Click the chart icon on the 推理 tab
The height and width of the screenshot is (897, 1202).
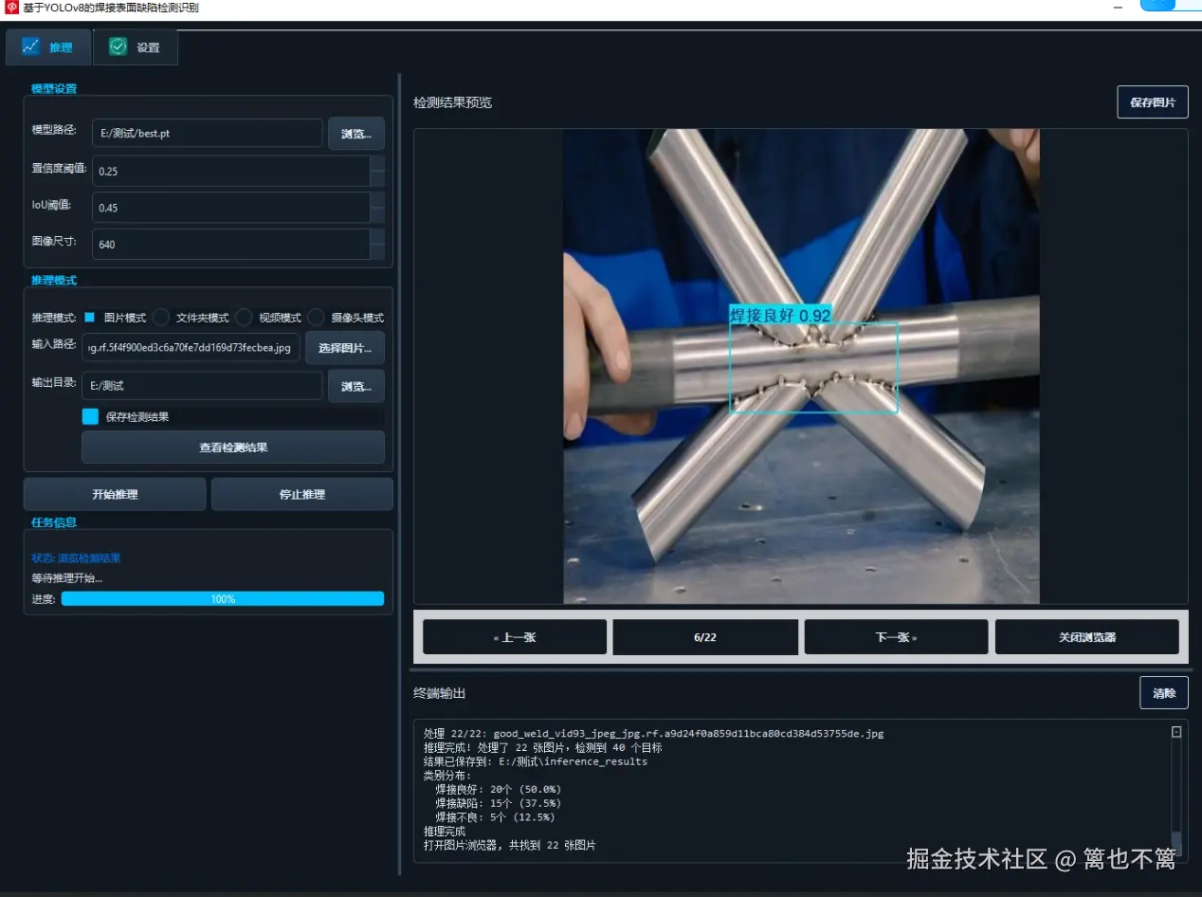(31, 46)
